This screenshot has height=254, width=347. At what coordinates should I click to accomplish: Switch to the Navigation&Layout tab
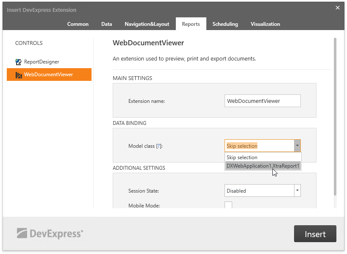coord(147,24)
